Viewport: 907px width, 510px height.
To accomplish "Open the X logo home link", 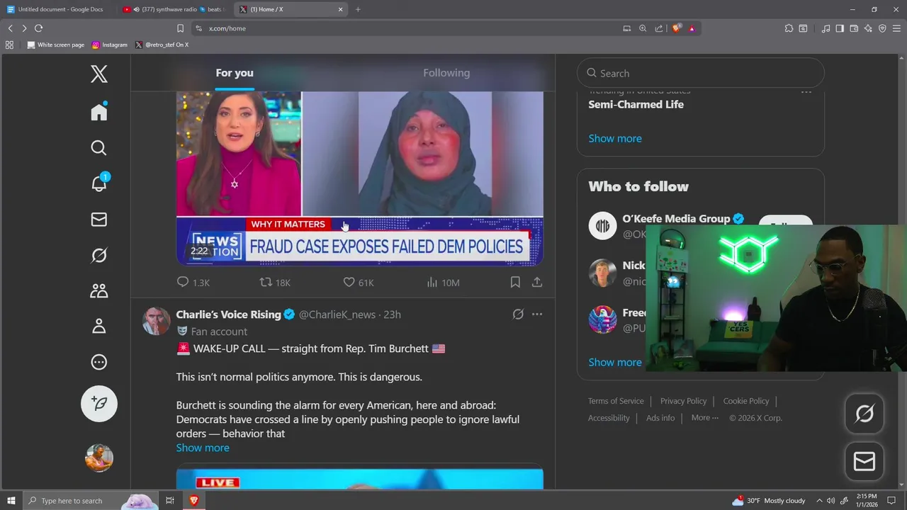I will (99, 74).
